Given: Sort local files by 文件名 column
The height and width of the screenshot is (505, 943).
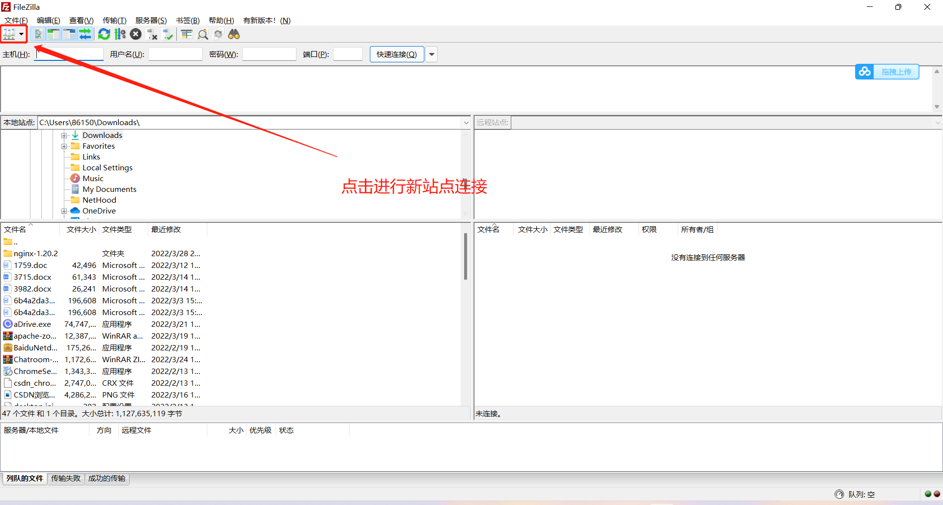Looking at the screenshot, I should [x=30, y=230].
